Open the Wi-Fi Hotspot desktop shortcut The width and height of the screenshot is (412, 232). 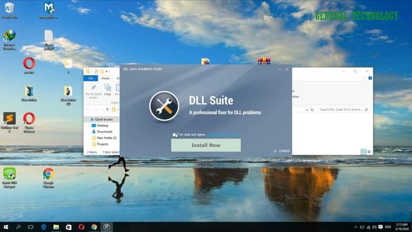pyautogui.click(x=10, y=178)
